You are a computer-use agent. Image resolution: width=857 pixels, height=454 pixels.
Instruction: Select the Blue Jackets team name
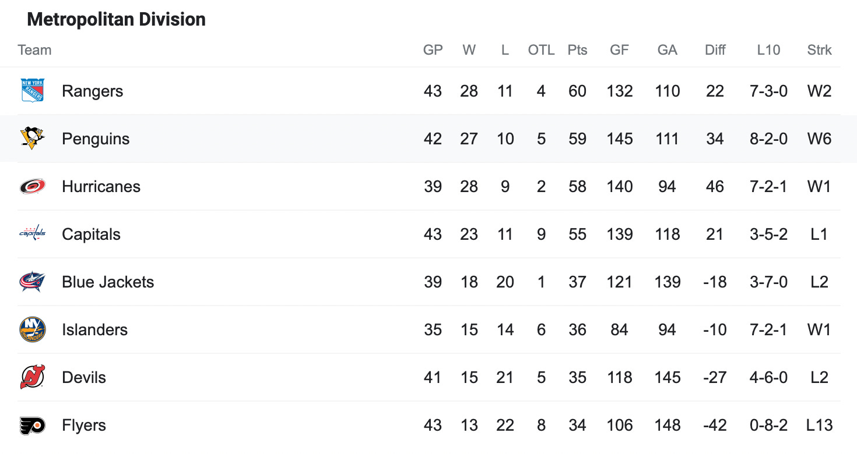(108, 282)
